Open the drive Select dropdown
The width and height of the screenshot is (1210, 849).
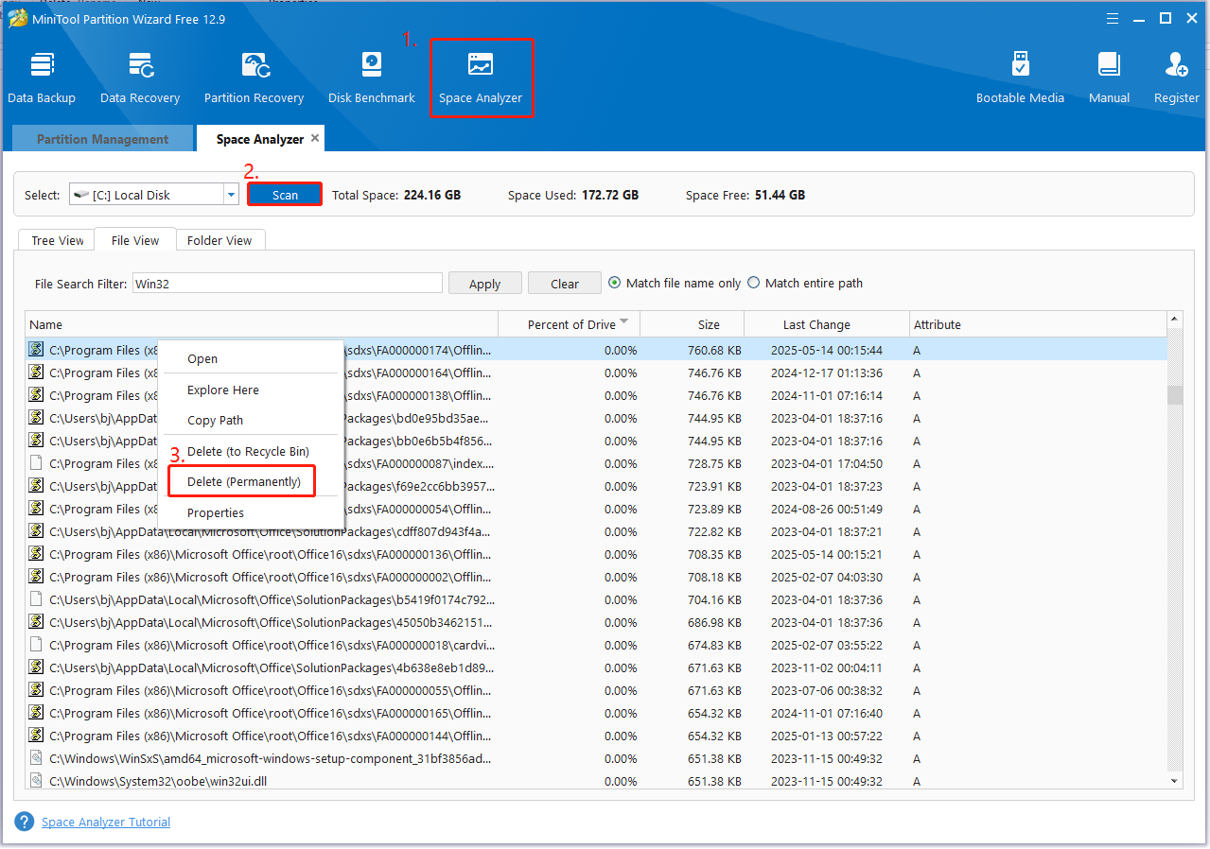click(231, 195)
